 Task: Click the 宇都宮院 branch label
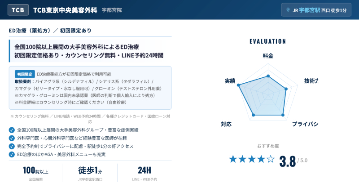pos(112,10)
